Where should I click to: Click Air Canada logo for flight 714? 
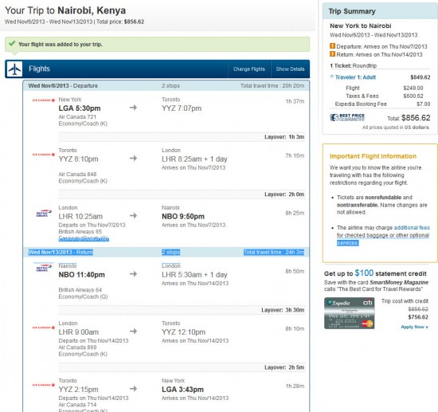tap(43, 385)
